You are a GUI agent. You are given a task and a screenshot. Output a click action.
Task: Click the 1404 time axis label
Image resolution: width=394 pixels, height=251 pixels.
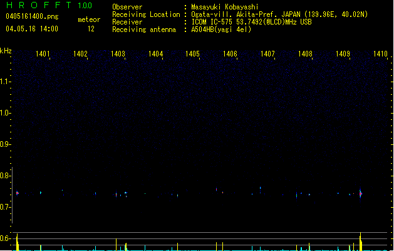pos(155,54)
